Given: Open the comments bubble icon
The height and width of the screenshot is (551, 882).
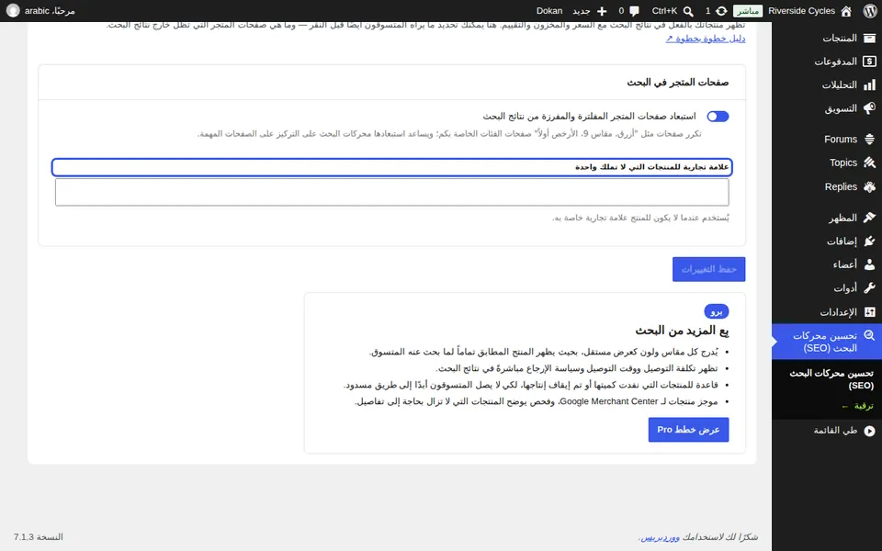Looking at the screenshot, I should pos(635,11).
